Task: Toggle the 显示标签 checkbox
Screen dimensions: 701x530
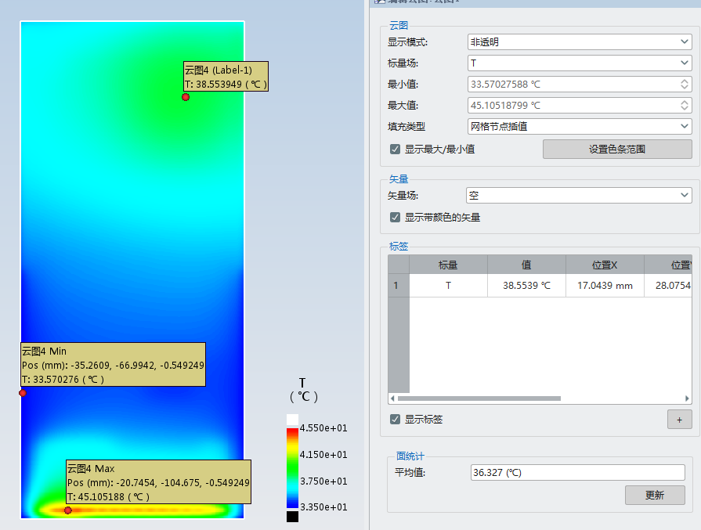Action: click(395, 419)
